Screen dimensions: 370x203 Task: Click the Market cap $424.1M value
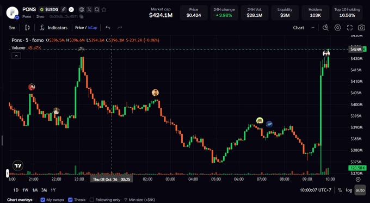(161, 15)
